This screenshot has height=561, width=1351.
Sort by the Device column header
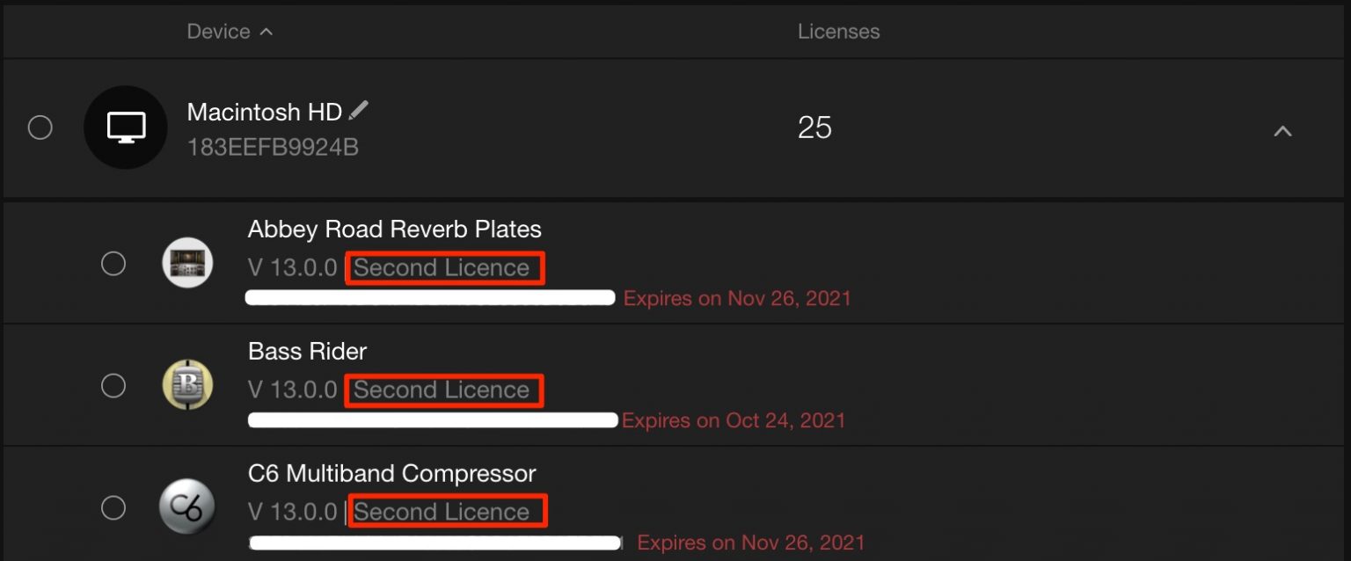click(219, 32)
